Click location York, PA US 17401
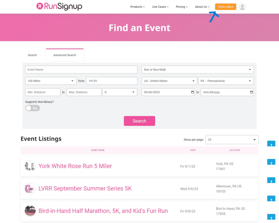Screen dimensions: 279x223 [x=225, y=166]
